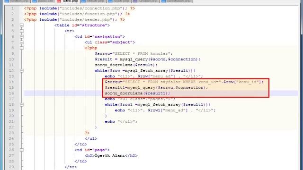Viewport: 303px width, 170px height.
Task: Click the while($row1 =mysql_fetch_array line
Action: point(158,105)
